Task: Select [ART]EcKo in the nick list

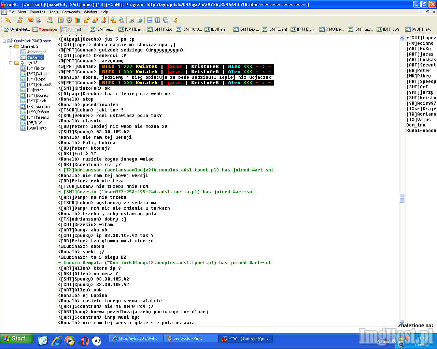Action: [x=419, y=49]
